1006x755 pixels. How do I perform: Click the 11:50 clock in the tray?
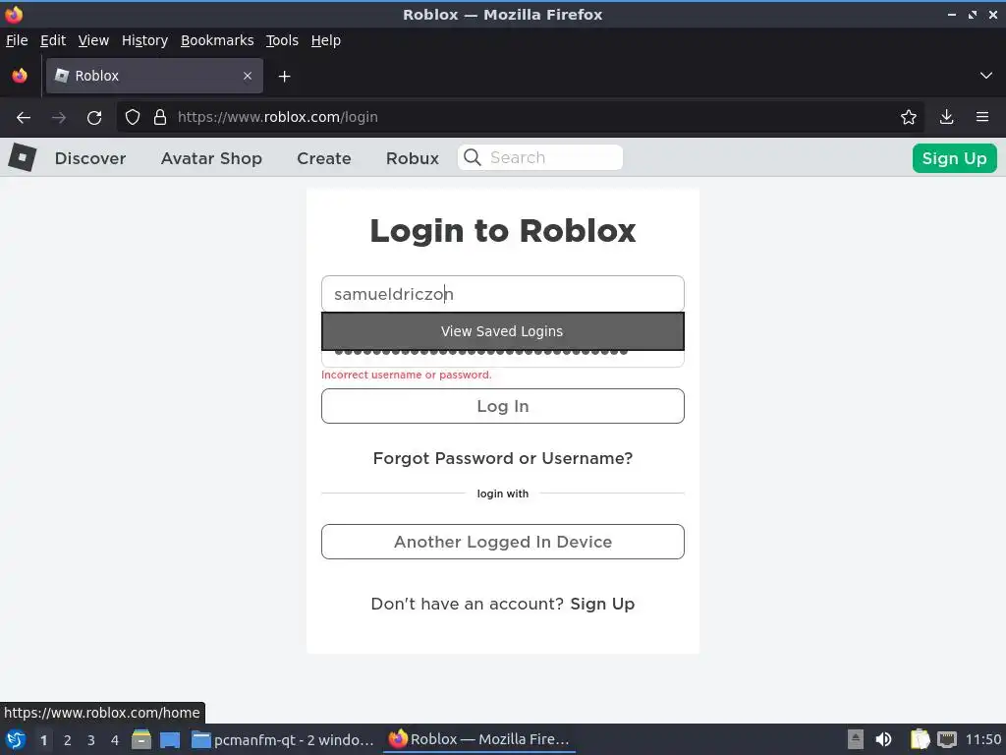(x=982, y=739)
